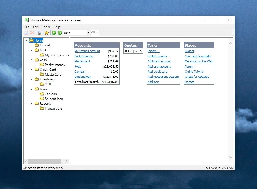Screen dimensions: 257x189
Task: Open the June month dropdown
Action: click(88, 33)
